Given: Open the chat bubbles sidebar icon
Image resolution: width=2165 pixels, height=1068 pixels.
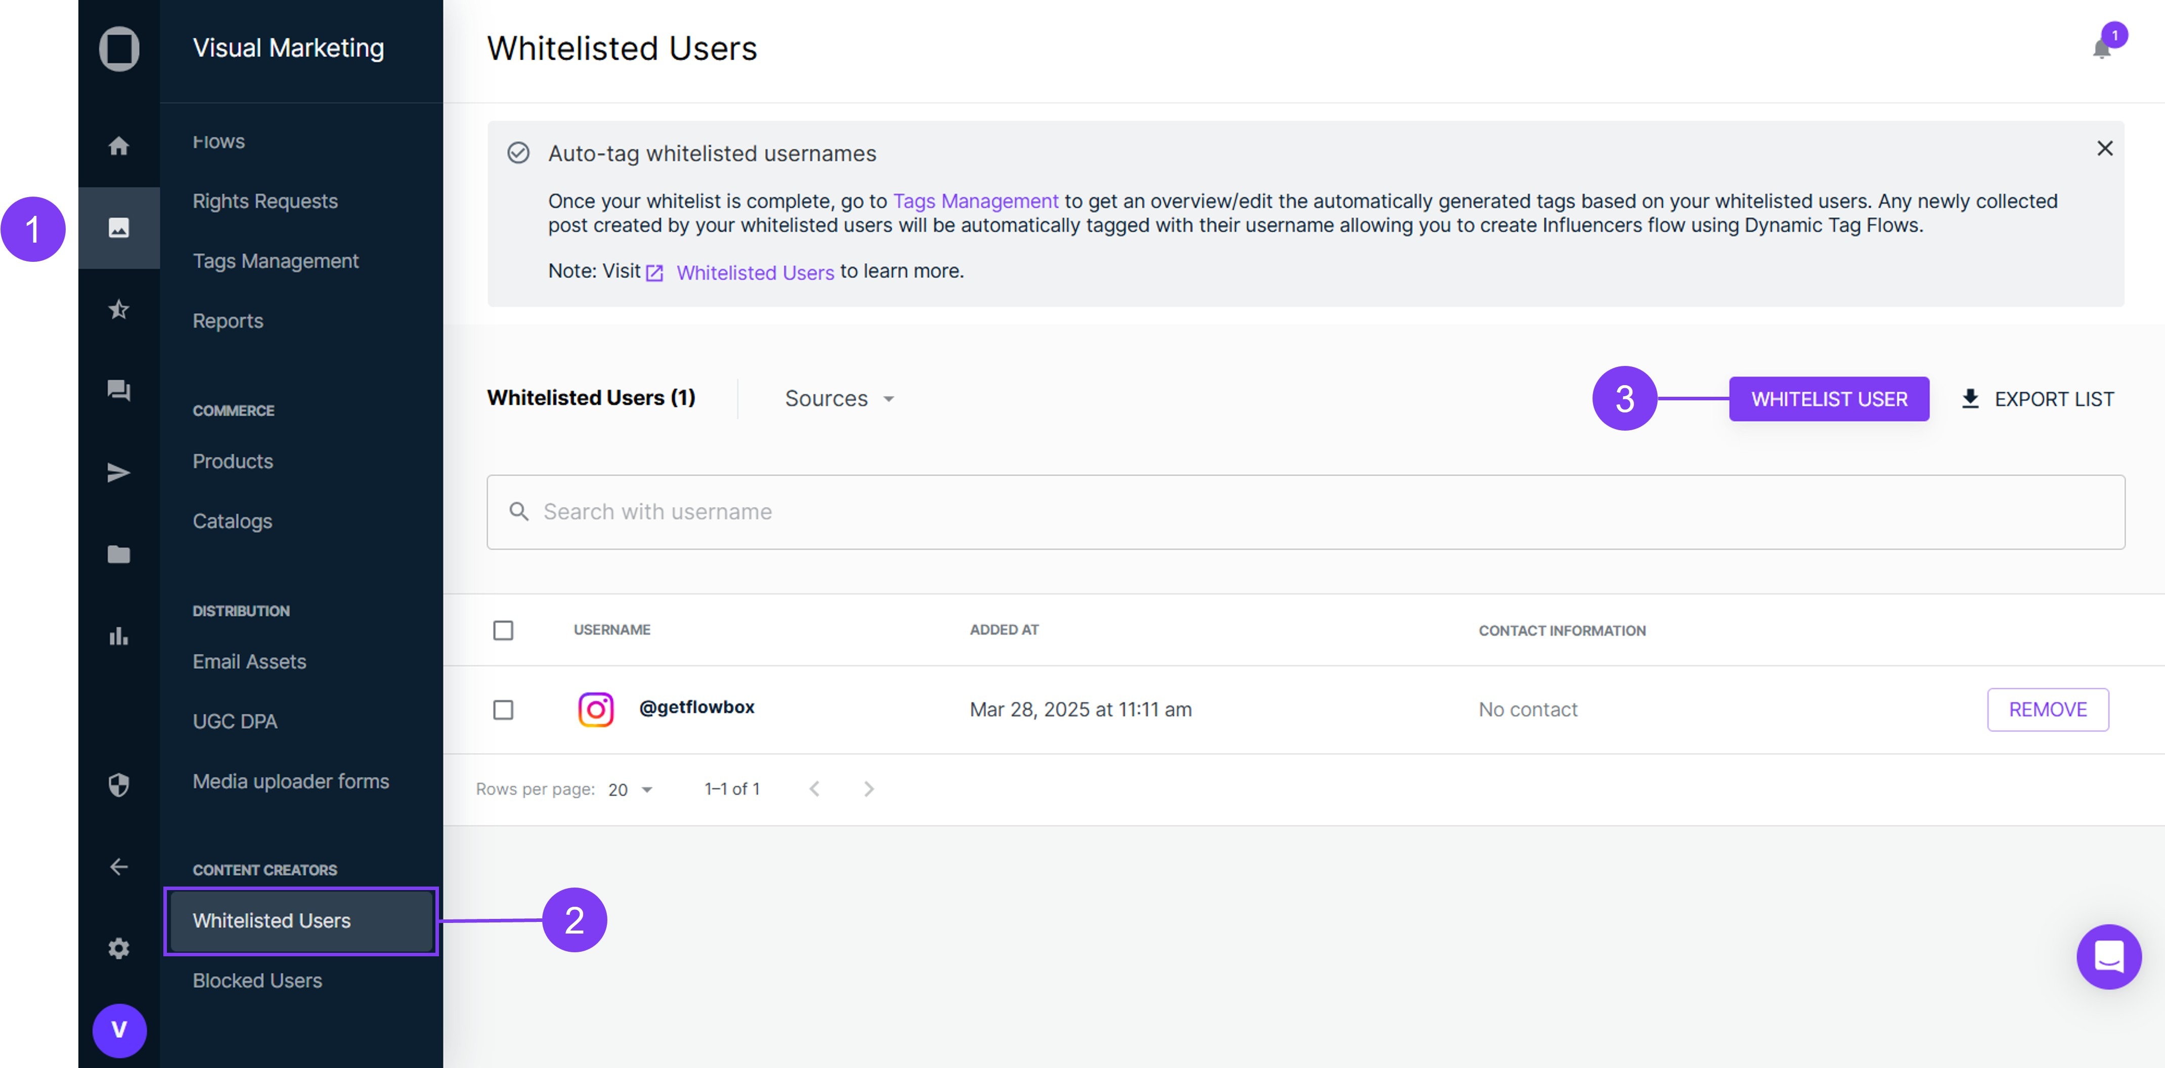Looking at the screenshot, I should (118, 391).
